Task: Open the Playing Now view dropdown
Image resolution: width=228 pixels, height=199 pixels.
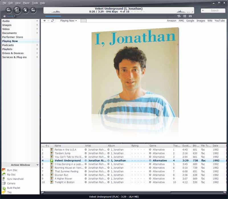Action: [68, 20]
